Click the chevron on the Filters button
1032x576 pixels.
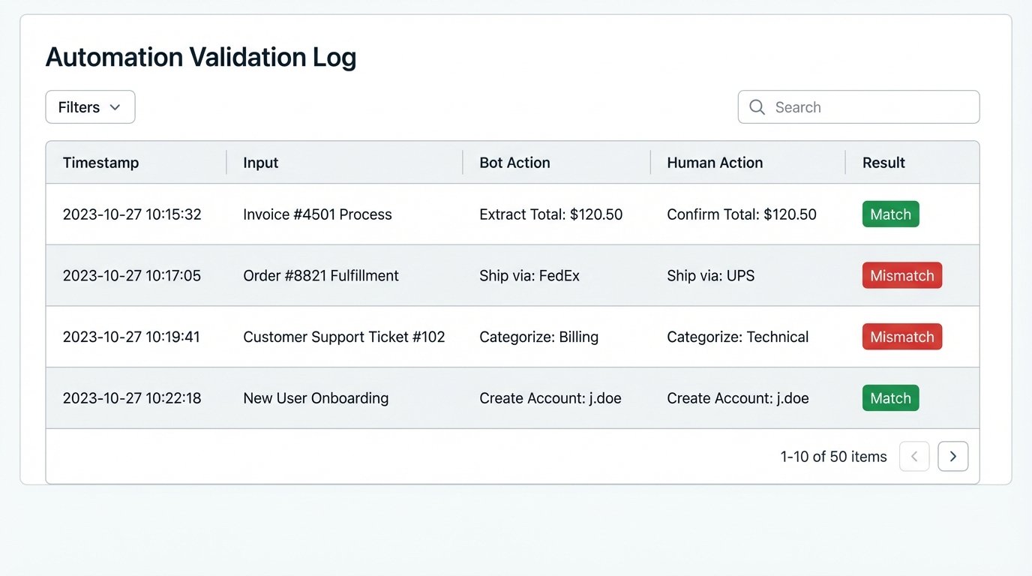(x=116, y=107)
